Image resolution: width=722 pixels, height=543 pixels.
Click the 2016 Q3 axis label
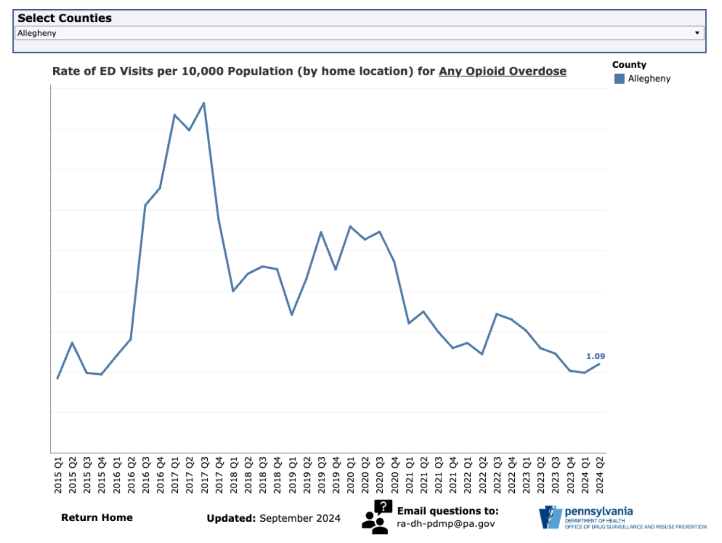pyautogui.click(x=145, y=475)
